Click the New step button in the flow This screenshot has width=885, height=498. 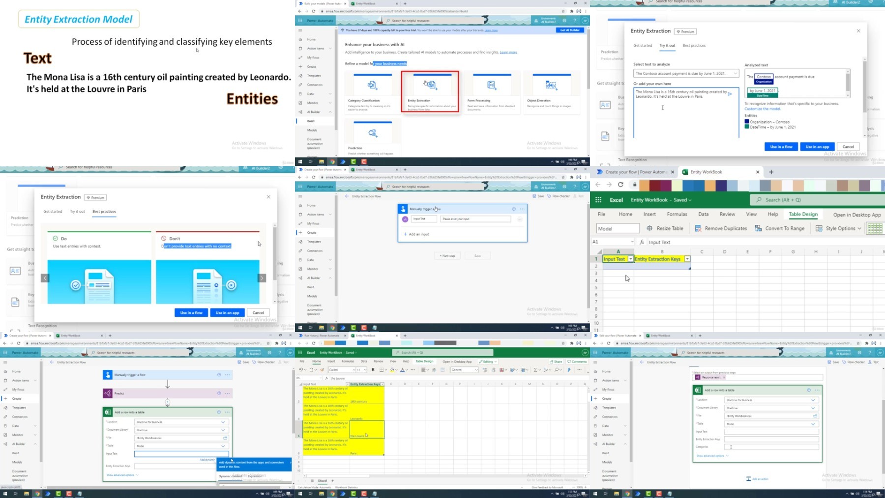(447, 256)
